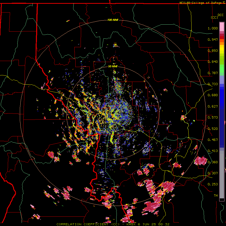Viewport: 226px width, 226px height.
Task: Click the DCC label above the color scale
Action: (x=220, y=15)
